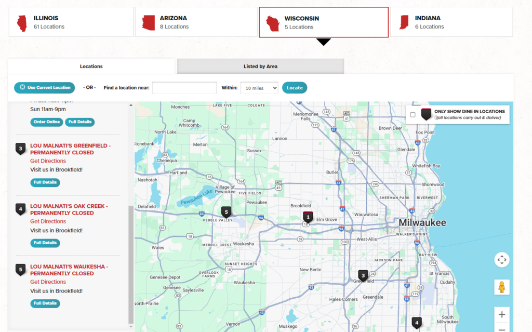This screenshot has width=532, height=332.
Task: Open the map camera pan control
Action: (x=502, y=260)
